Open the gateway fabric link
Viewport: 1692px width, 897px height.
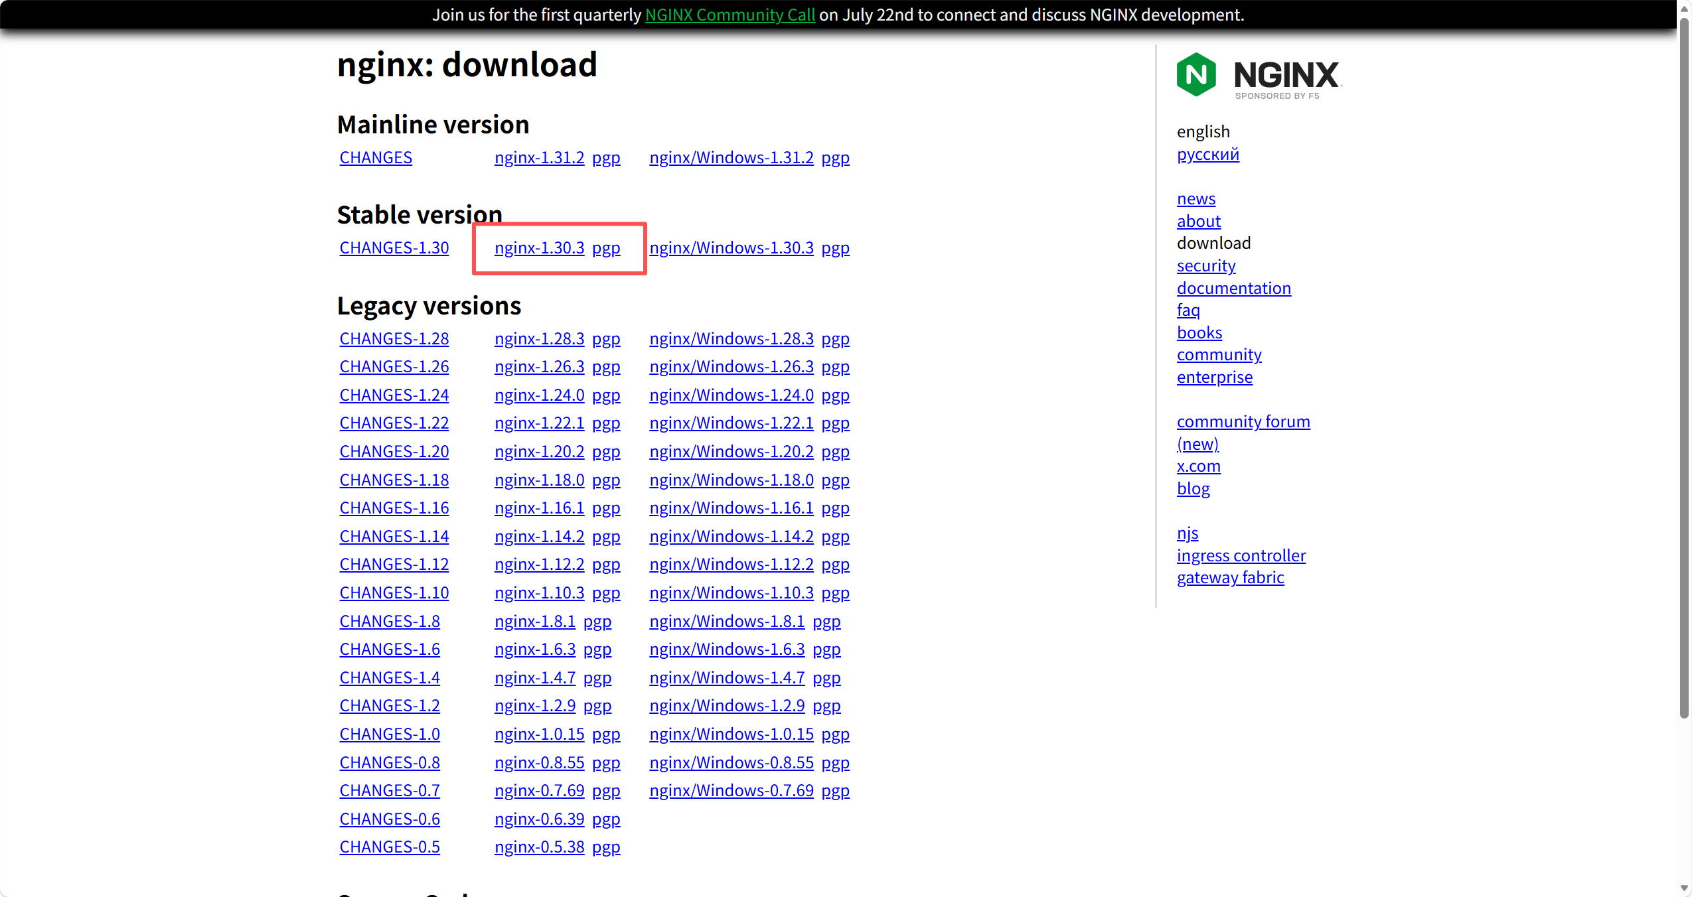tap(1230, 577)
